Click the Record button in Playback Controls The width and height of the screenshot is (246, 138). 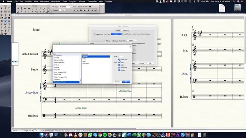(x=89, y=10)
